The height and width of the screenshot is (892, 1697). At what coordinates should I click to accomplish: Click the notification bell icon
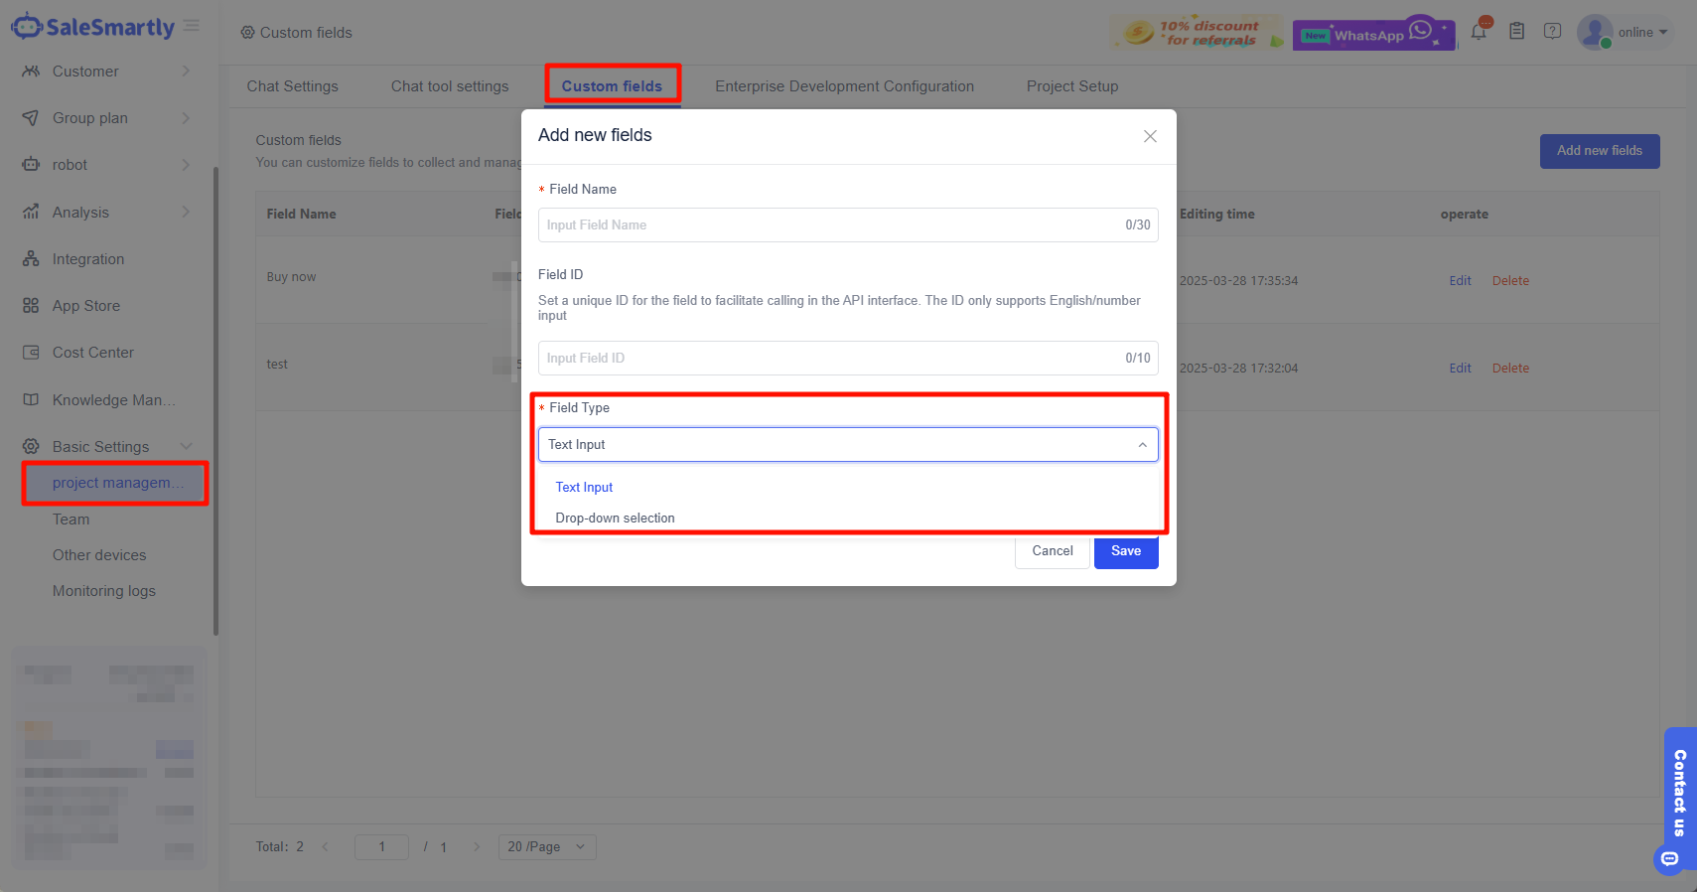1479,32
